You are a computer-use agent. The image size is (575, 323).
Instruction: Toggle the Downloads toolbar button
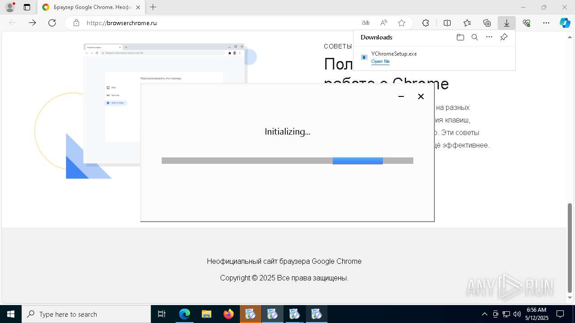(x=507, y=23)
